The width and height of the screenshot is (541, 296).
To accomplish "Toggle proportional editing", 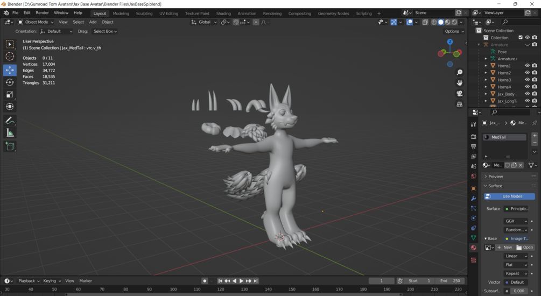I will (x=256, y=22).
